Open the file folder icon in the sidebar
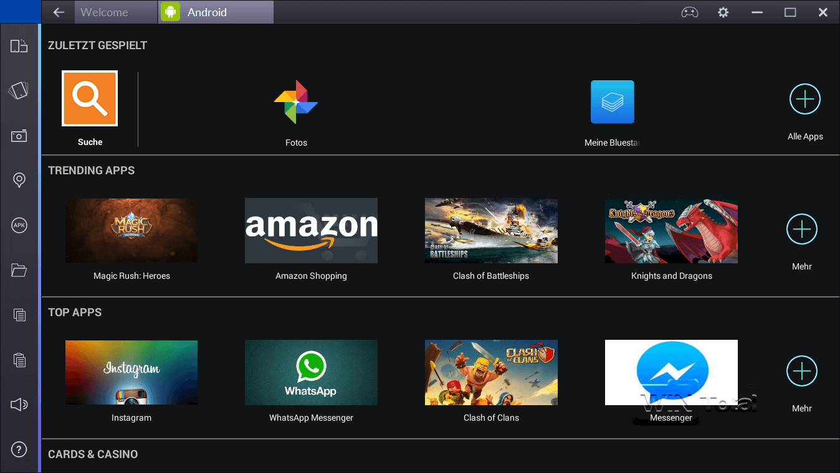Image resolution: width=840 pixels, height=473 pixels. click(x=19, y=270)
